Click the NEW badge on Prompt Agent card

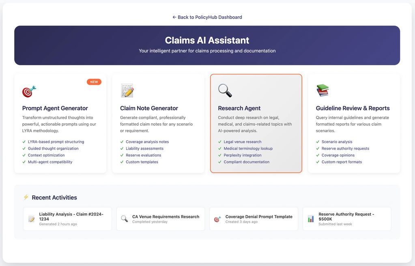(94, 82)
